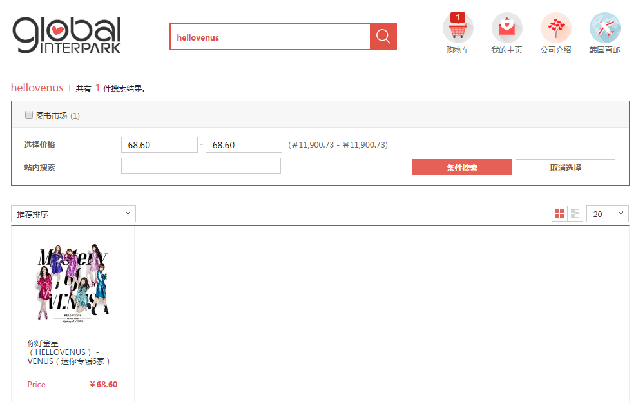
Task: Click the 条件搜索 button
Action: [462, 167]
